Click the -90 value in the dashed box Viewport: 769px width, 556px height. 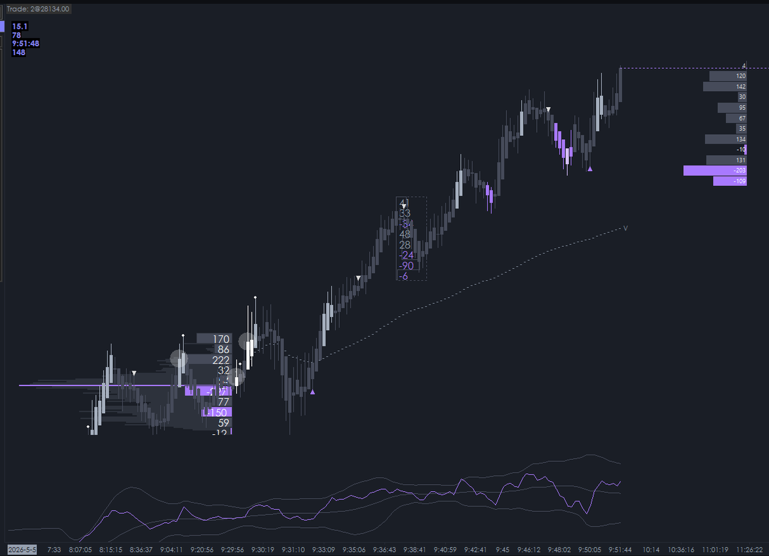pyautogui.click(x=406, y=265)
